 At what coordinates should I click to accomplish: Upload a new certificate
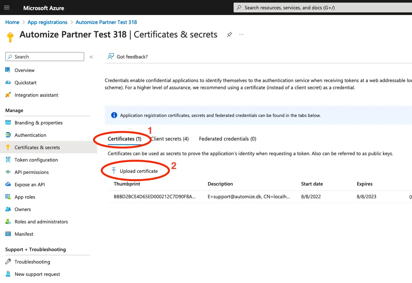coord(135,171)
